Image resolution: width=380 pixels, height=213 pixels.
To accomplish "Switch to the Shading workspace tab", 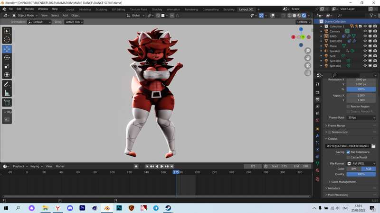I will coord(157,9).
